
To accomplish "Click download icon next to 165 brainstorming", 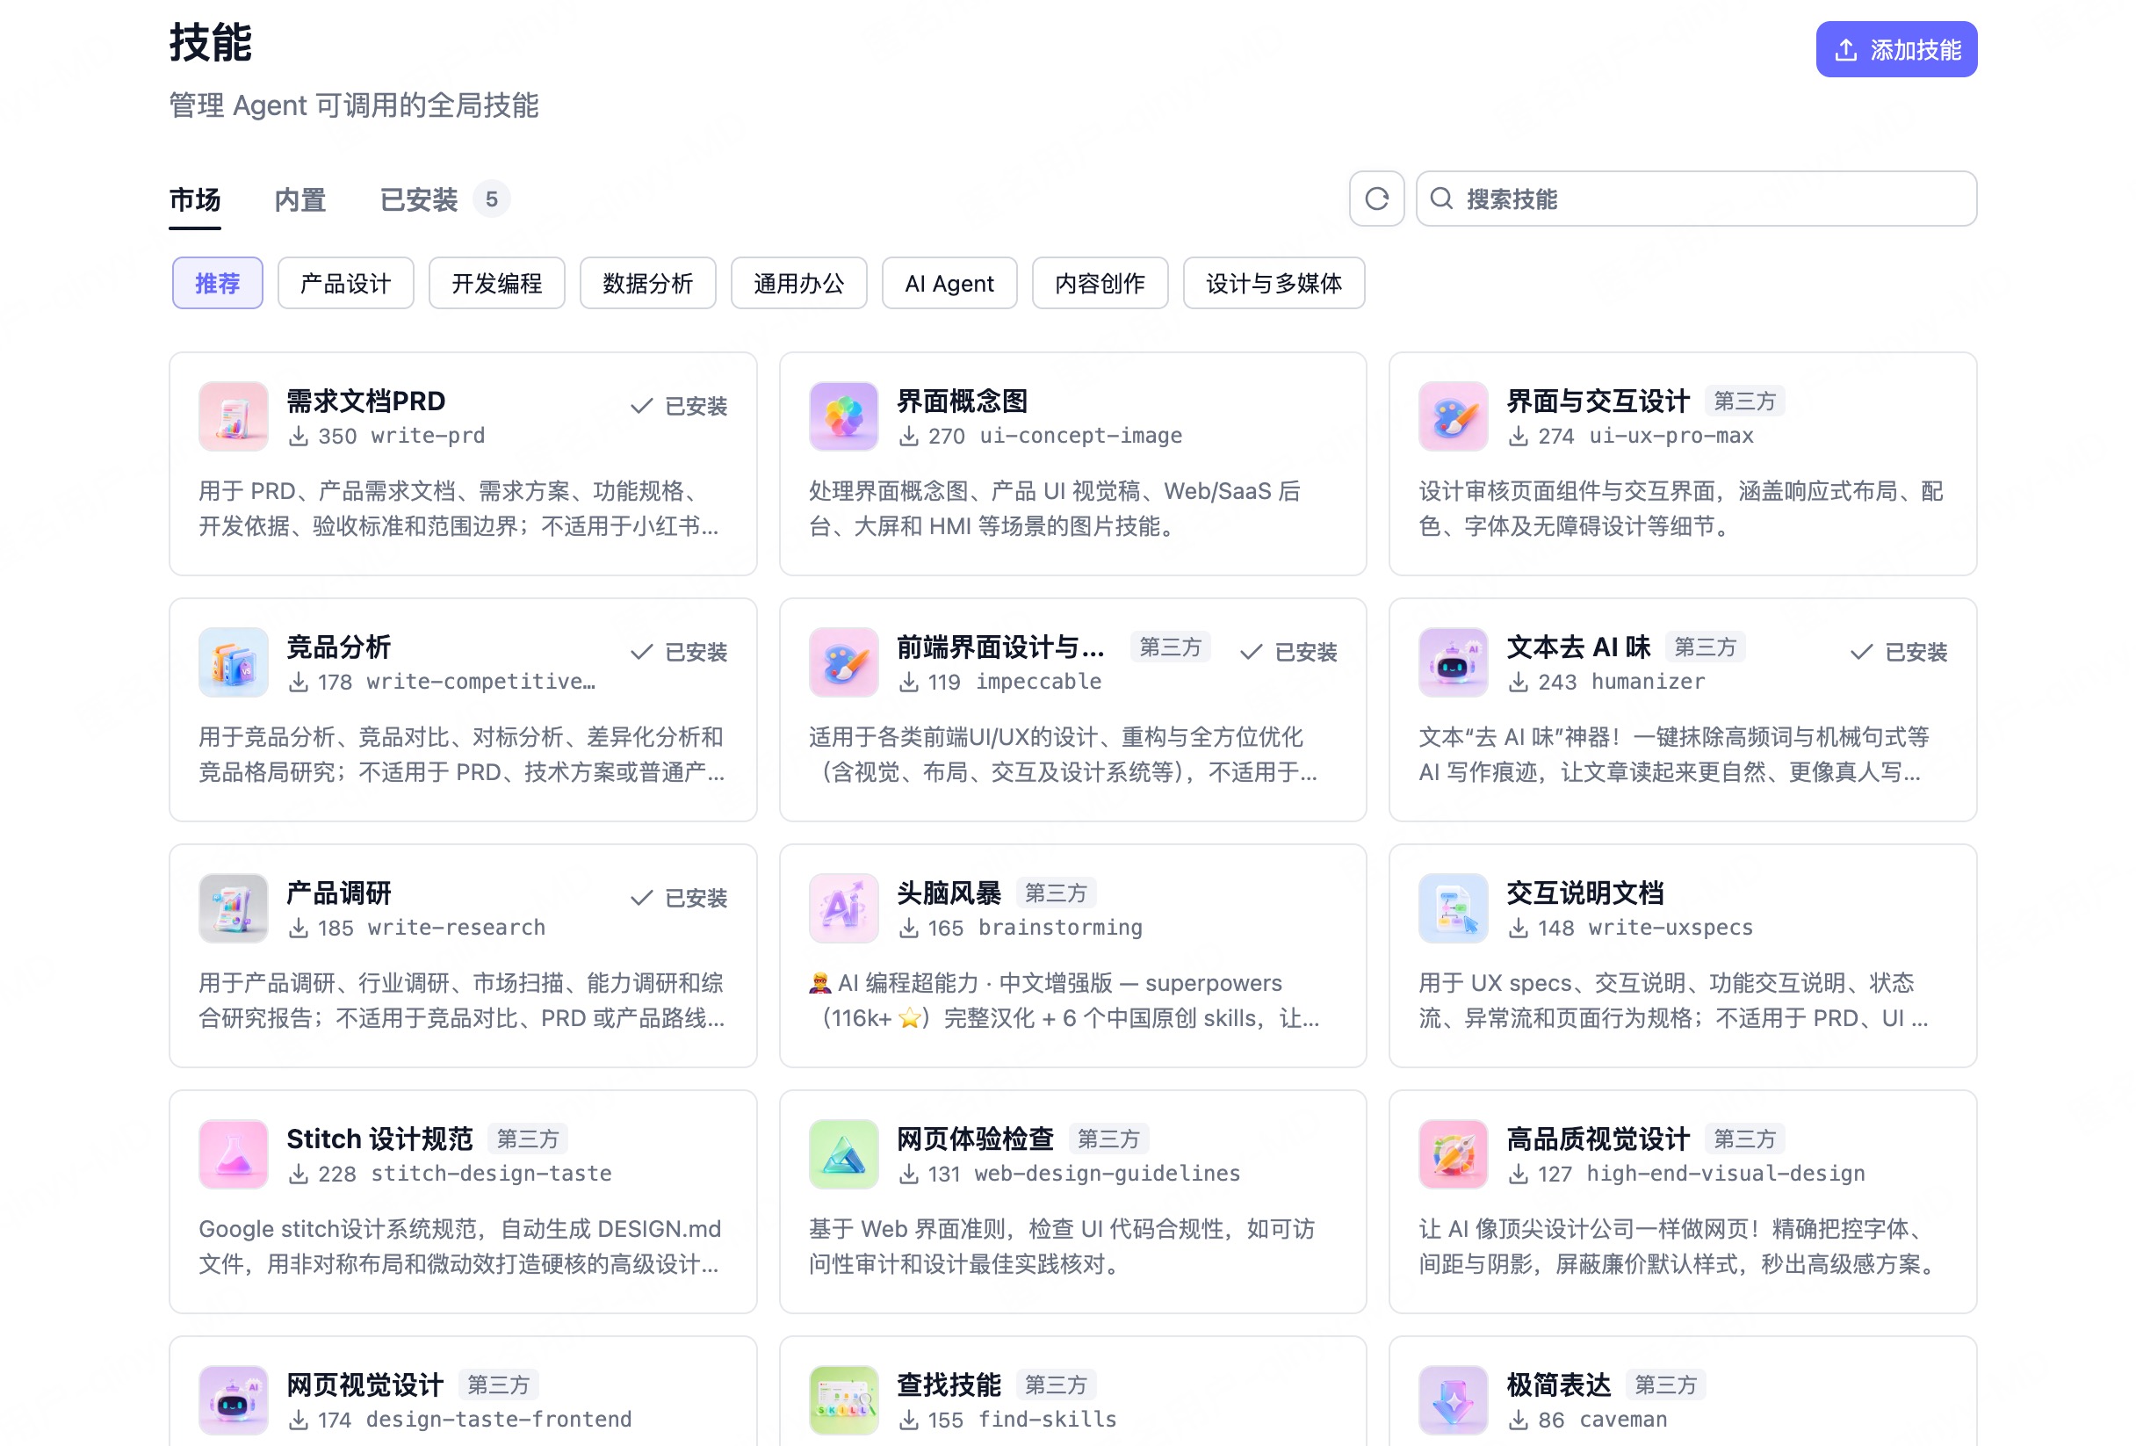I will pos(908,929).
